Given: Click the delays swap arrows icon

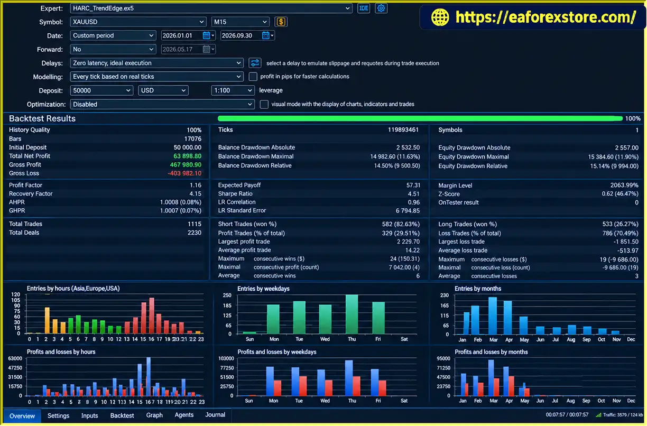Looking at the screenshot, I should click(x=255, y=63).
